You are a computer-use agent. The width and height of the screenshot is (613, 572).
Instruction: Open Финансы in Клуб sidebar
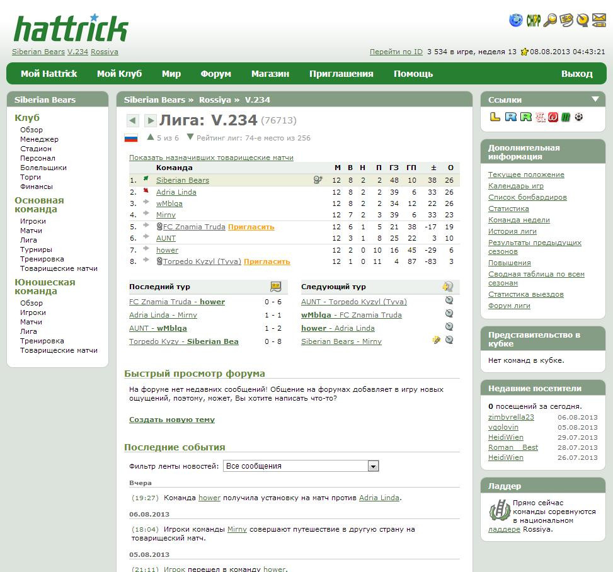(x=37, y=186)
